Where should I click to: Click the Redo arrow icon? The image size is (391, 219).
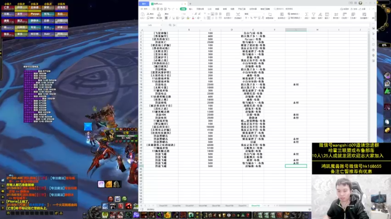[173, 9]
